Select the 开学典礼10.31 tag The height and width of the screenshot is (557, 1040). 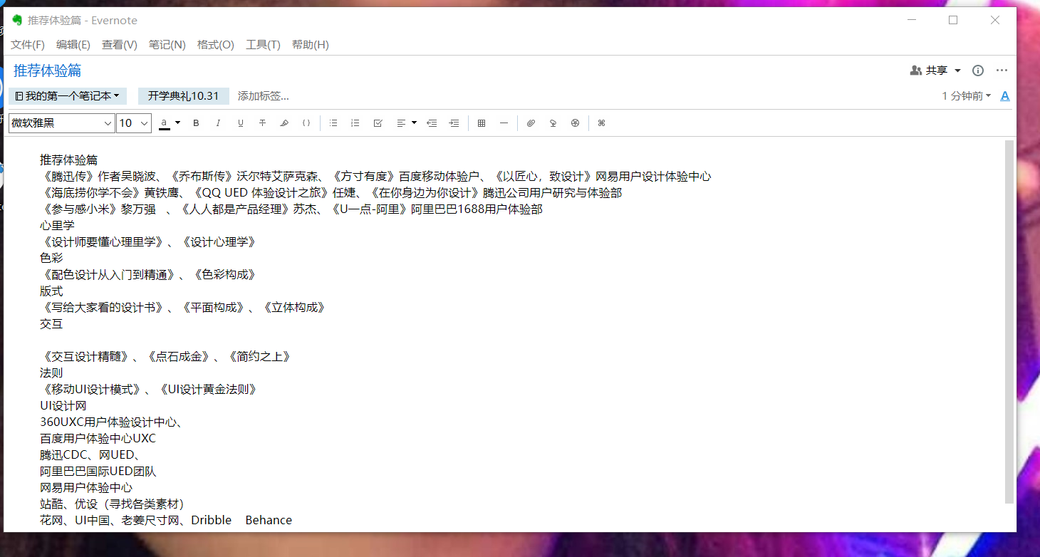[x=183, y=96]
